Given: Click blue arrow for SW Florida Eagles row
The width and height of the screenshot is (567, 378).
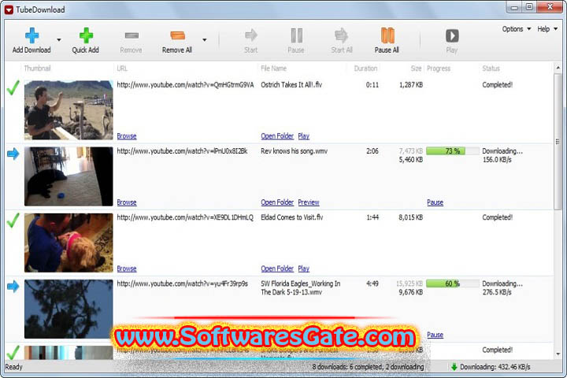Looking at the screenshot, I should pyautogui.click(x=13, y=287).
